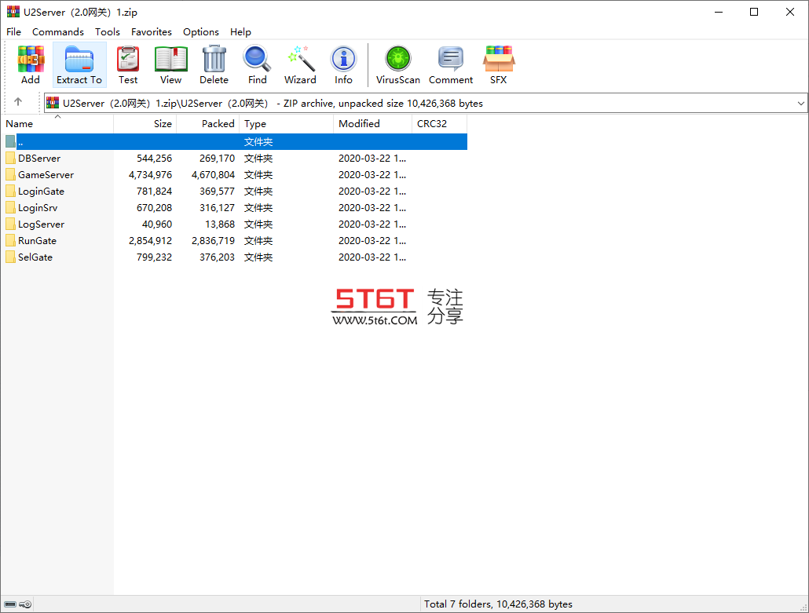Open the Commands menu
809x613 pixels.
tap(58, 32)
